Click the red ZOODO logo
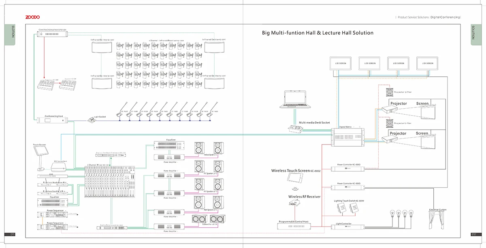This screenshot has width=486, height=248. coord(32,17)
